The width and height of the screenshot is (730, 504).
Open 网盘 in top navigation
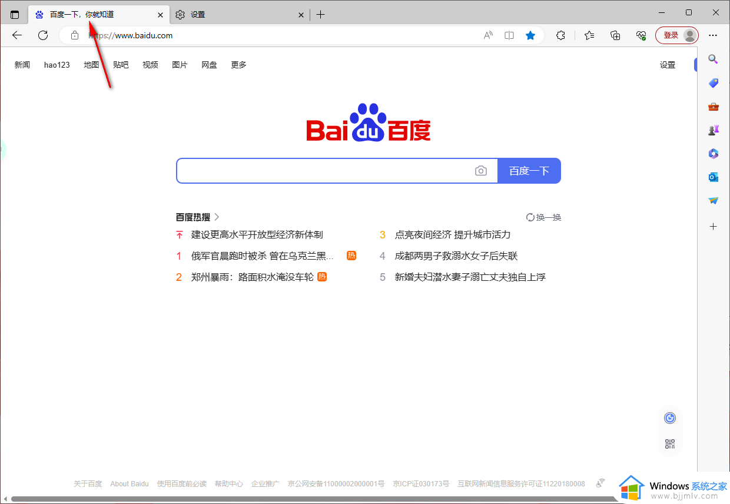pyautogui.click(x=209, y=65)
